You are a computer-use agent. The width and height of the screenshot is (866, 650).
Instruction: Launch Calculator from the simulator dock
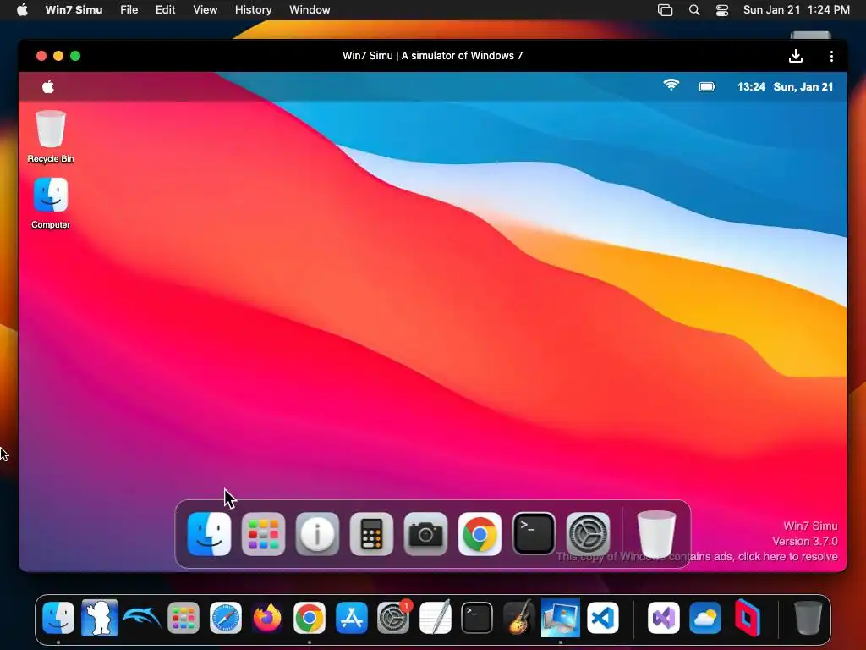coord(371,534)
